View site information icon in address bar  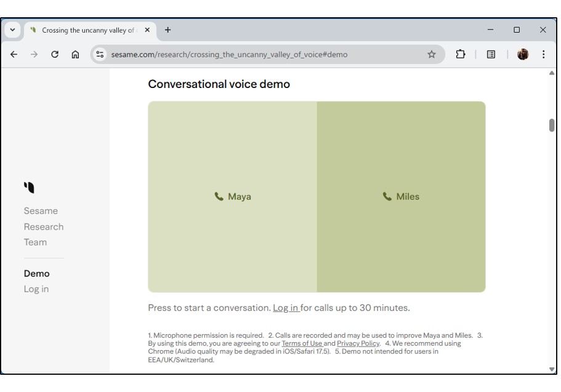coord(100,54)
